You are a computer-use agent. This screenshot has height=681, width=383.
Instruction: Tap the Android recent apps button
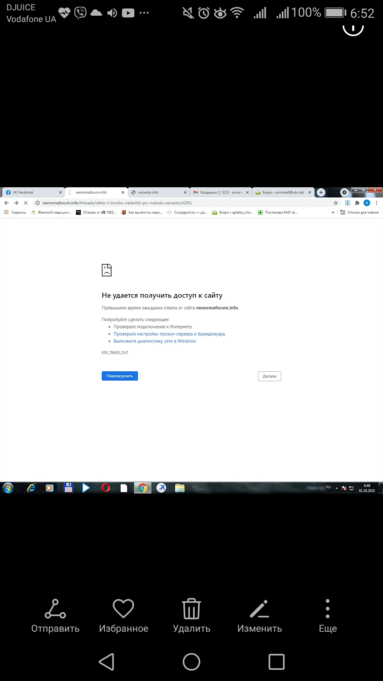click(277, 662)
